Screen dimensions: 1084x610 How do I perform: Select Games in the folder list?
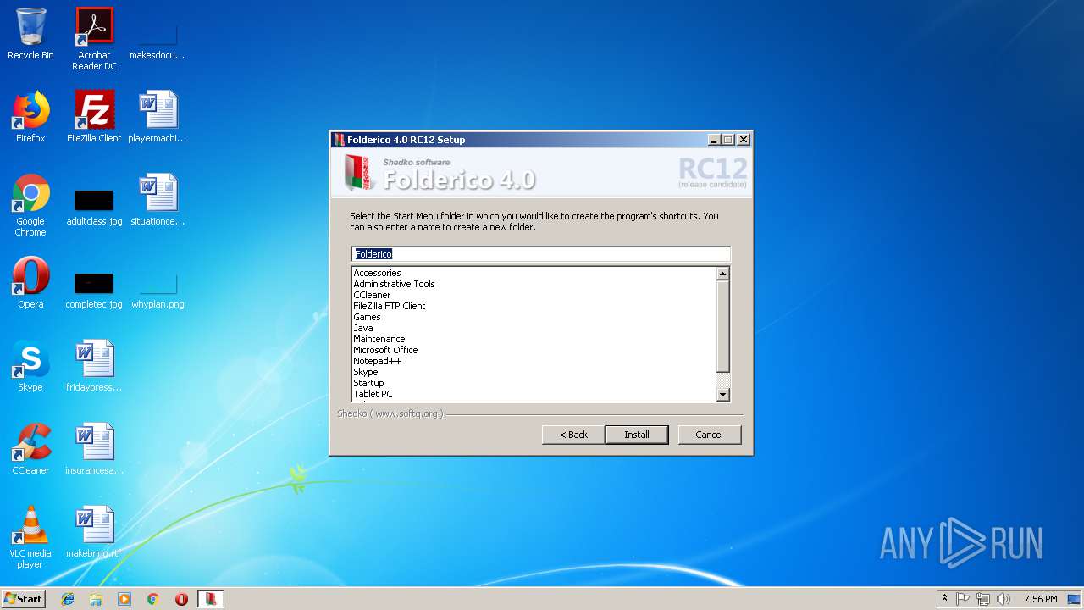click(x=367, y=317)
